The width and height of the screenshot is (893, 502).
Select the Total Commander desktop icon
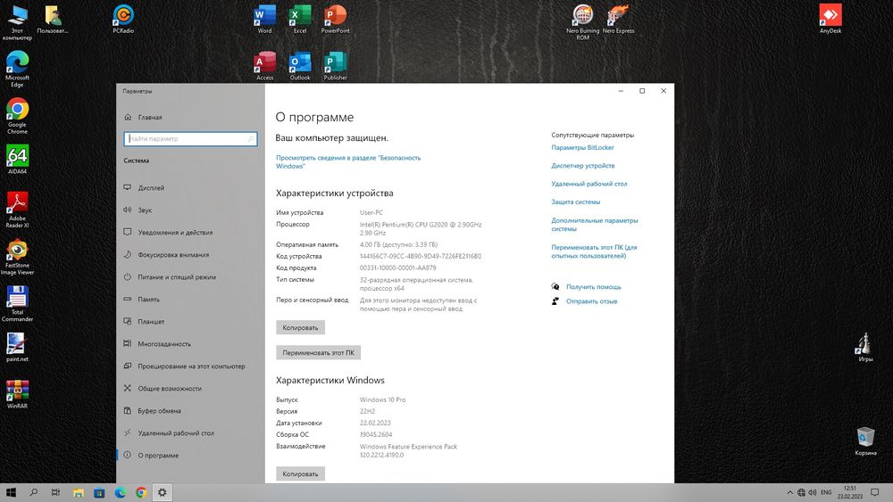click(x=17, y=303)
